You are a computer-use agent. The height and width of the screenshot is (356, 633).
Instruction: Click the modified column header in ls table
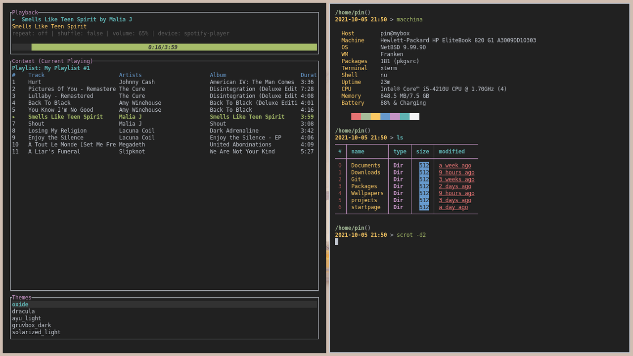(x=452, y=152)
